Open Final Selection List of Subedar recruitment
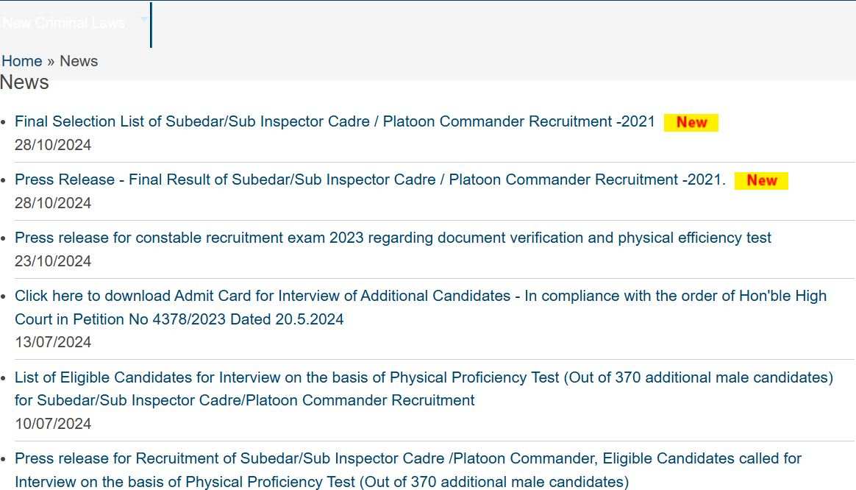This screenshot has height=490, width=856. click(335, 121)
